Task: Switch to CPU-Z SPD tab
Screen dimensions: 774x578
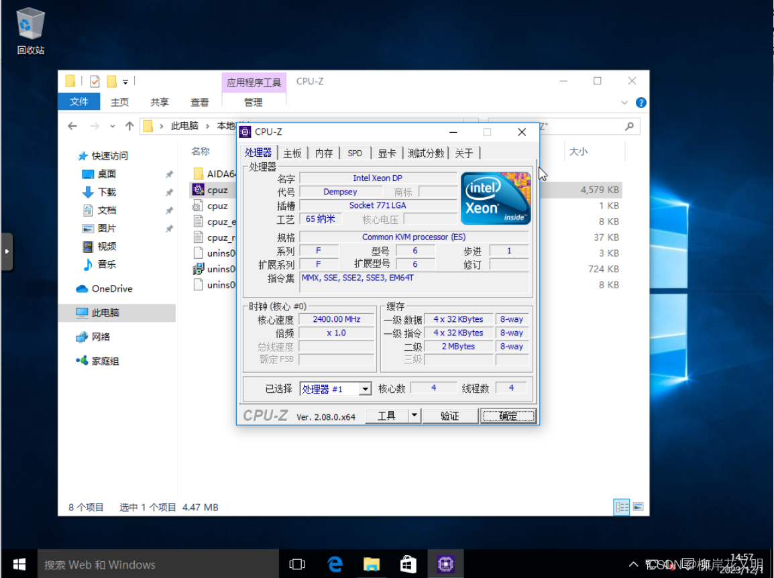Action: pos(355,153)
